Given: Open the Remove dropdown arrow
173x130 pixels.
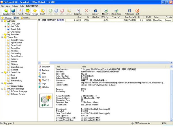Looking at the screenshot, I should 90,10.
